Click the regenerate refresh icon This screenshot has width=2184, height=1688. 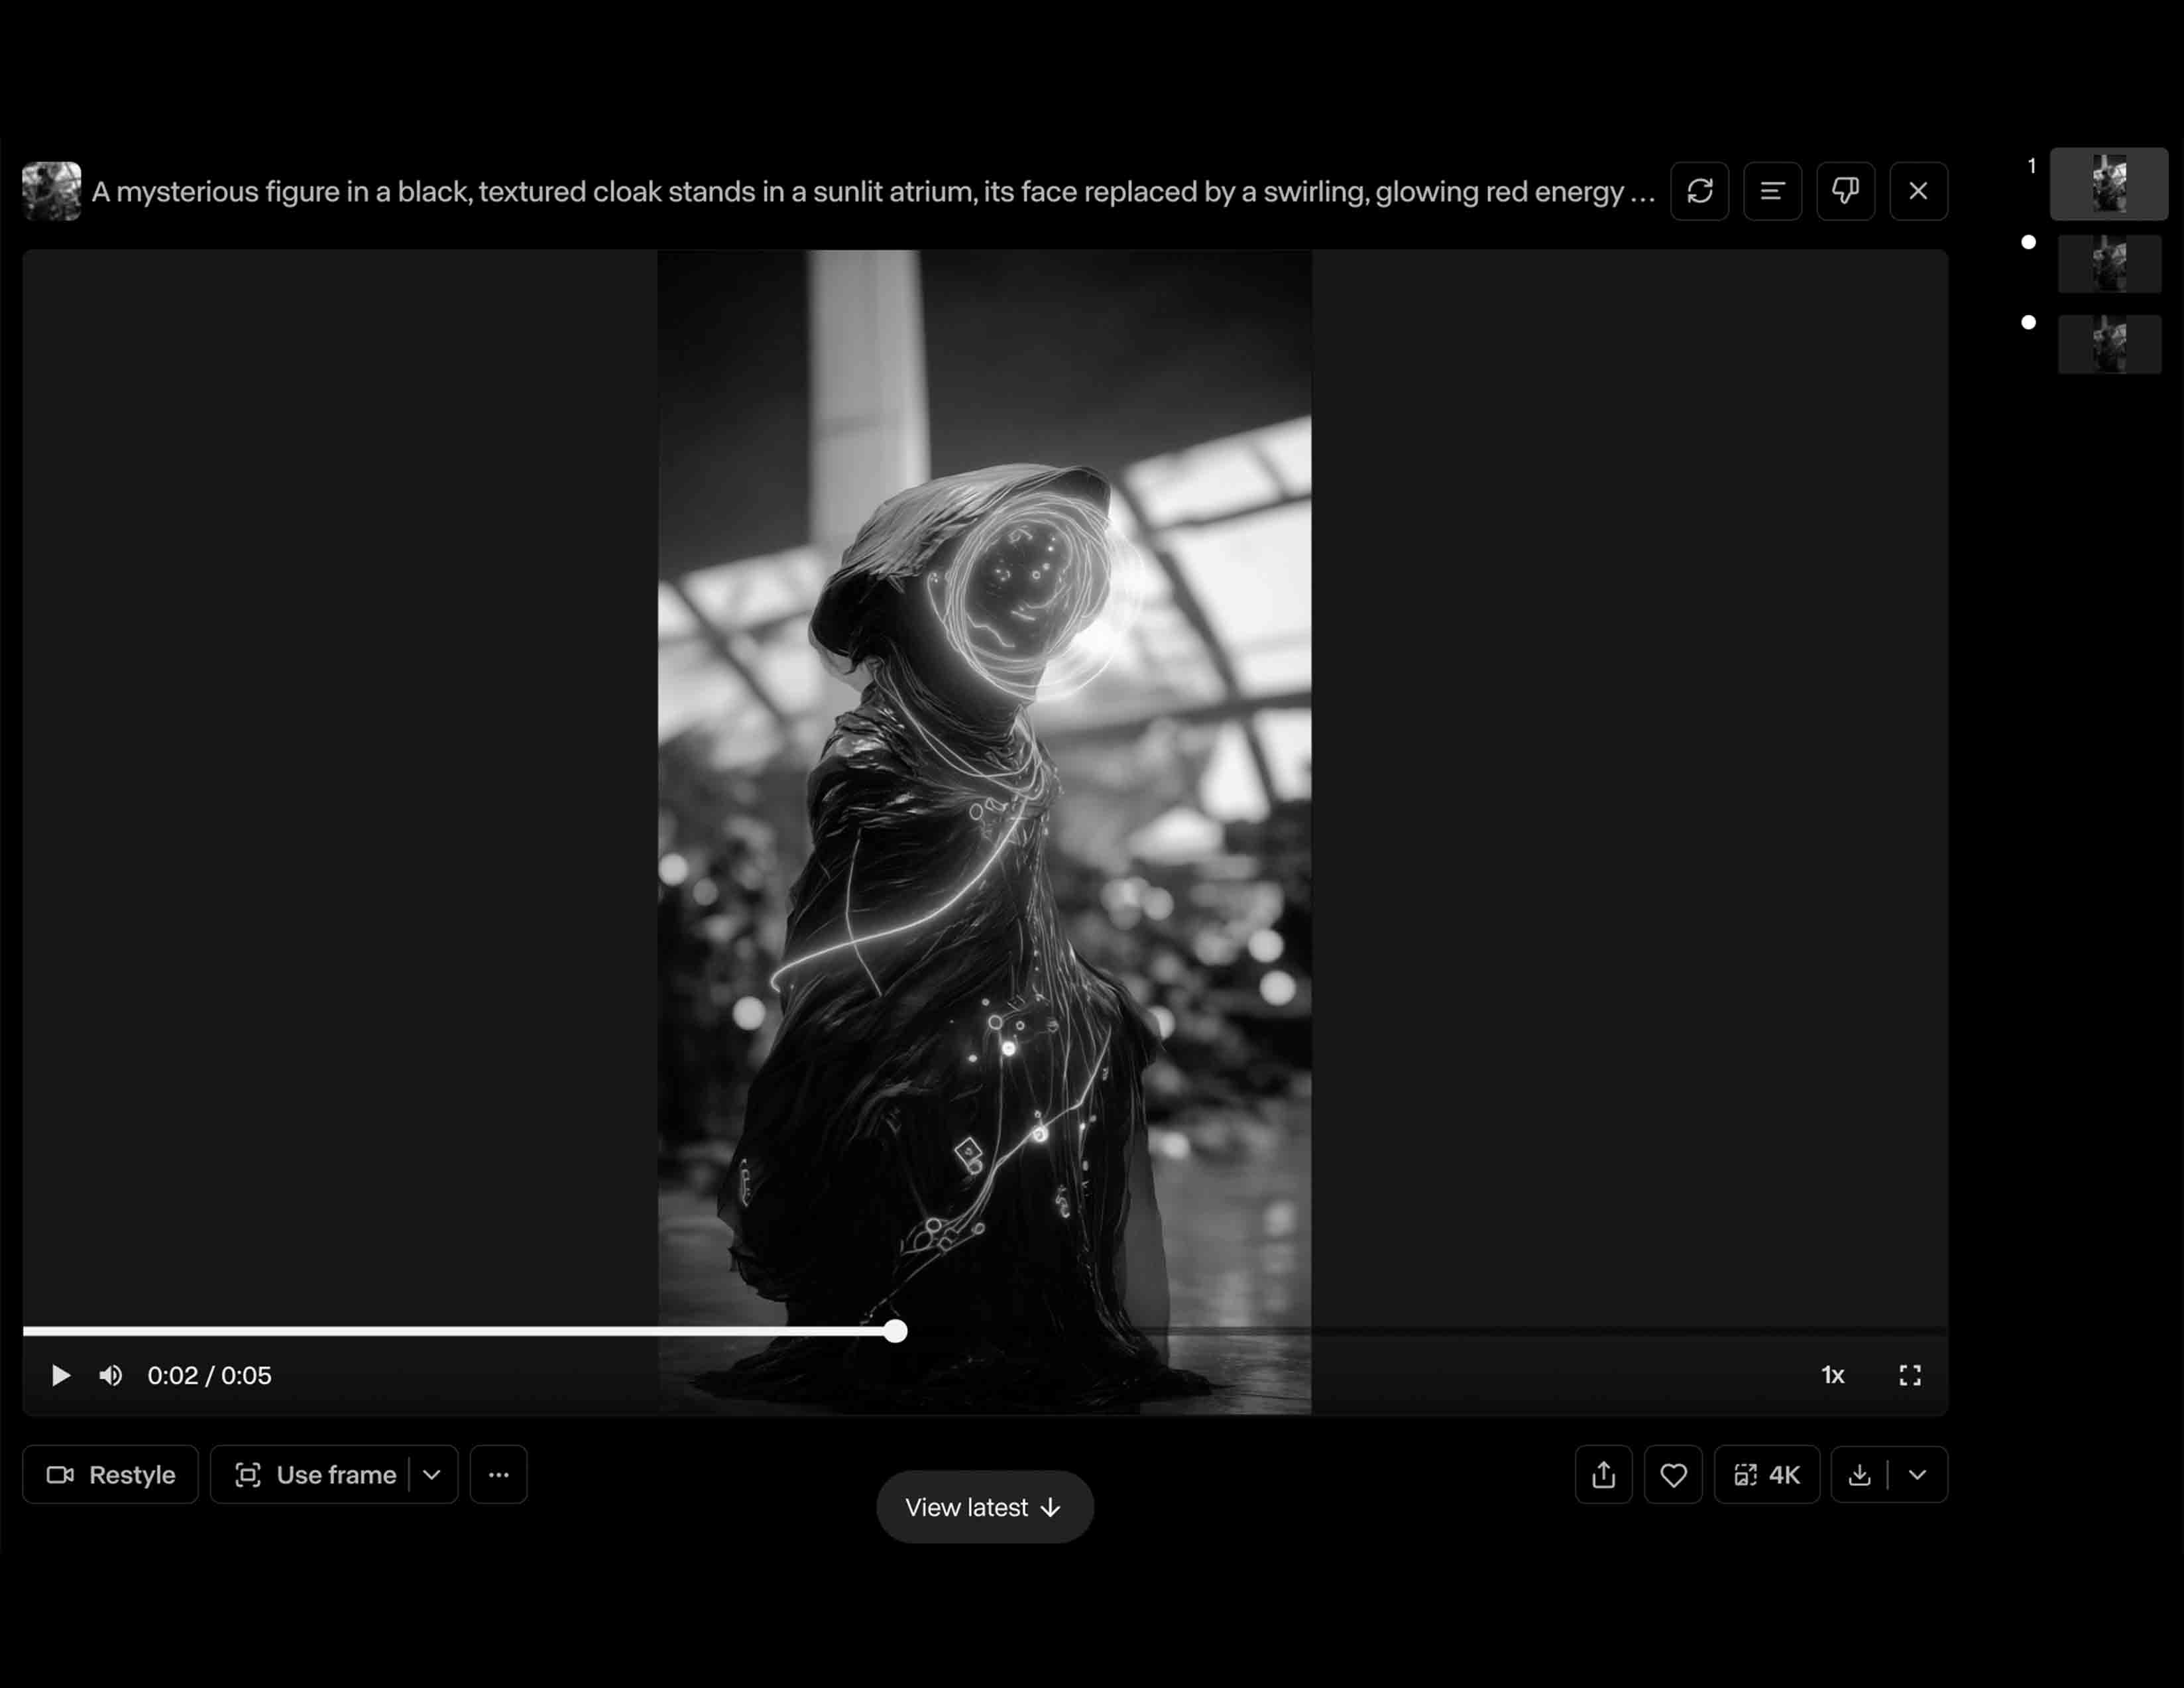coord(1699,191)
